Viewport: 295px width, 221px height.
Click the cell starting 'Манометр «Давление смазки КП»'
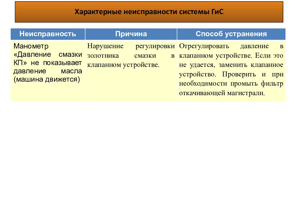(48, 71)
